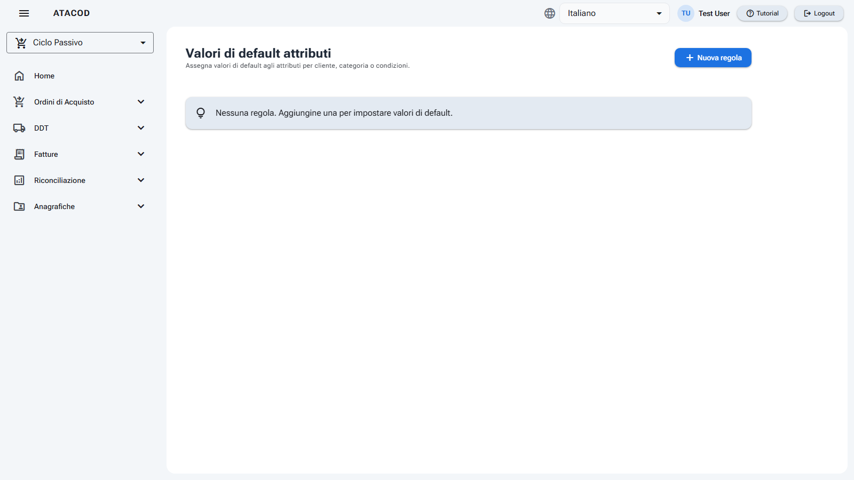Open the Tutorial help button
Screen dimensions: 854x480
click(762, 13)
